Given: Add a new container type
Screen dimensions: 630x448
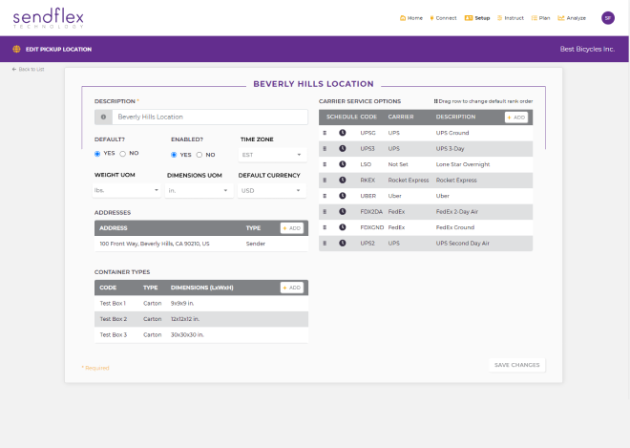Looking at the screenshot, I should pos(291,288).
